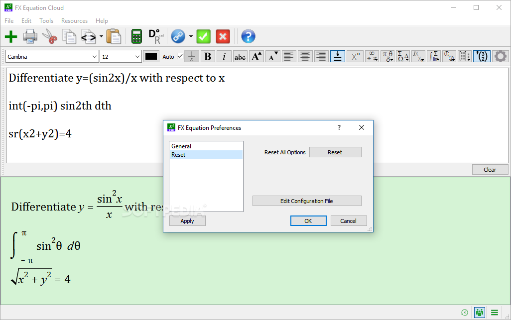Image resolution: width=511 pixels, height=320 pixels.
Task: Open the square root templates dropdown
Action: (x=418, y=56)
